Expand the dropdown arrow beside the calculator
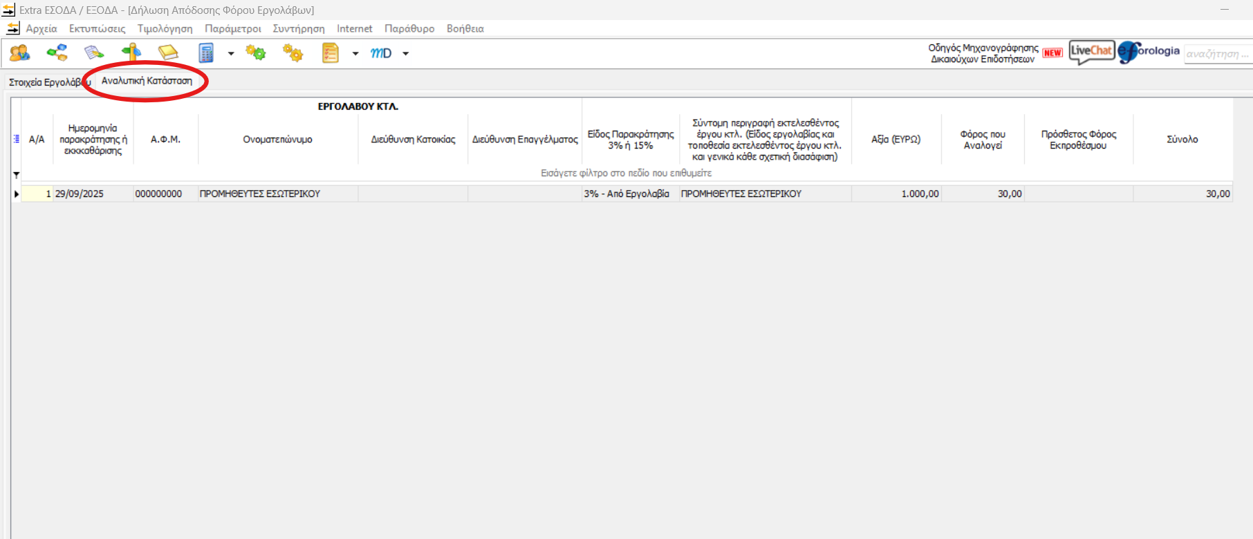The height and width of the screenshot is (539, 1253). click(231, 54)
